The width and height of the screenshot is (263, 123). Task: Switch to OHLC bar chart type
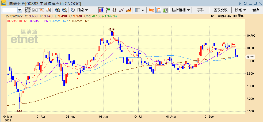coord(115,10)
